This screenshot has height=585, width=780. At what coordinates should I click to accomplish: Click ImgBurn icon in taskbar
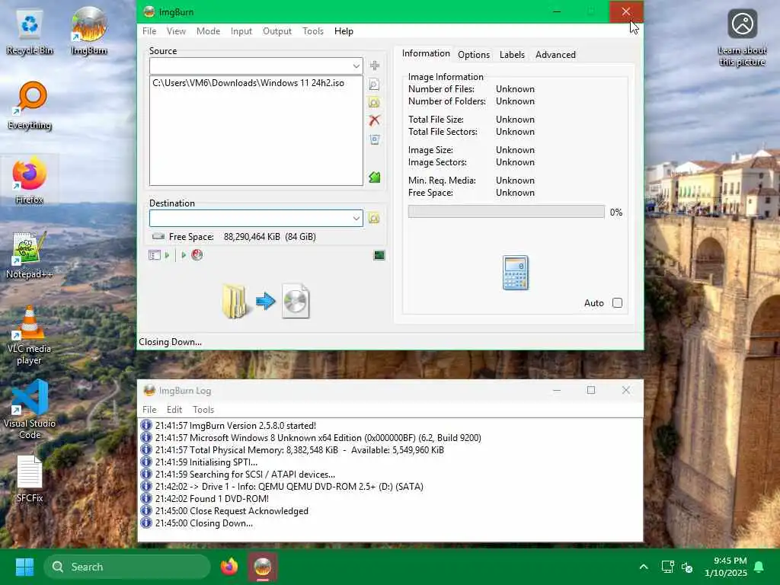pyautogui.click(x=263, y=567)
